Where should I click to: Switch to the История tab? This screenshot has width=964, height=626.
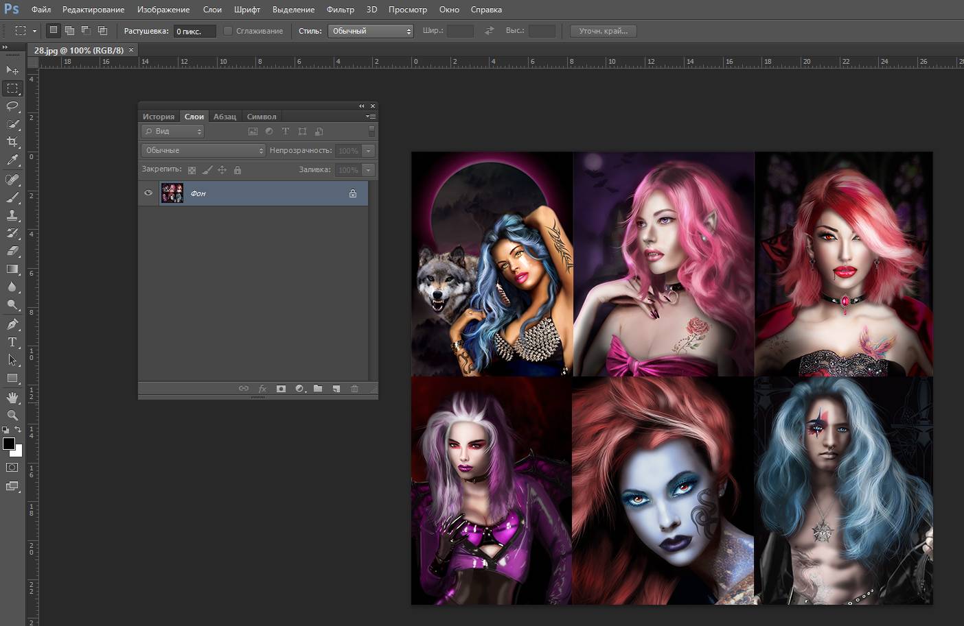point(159,117)
